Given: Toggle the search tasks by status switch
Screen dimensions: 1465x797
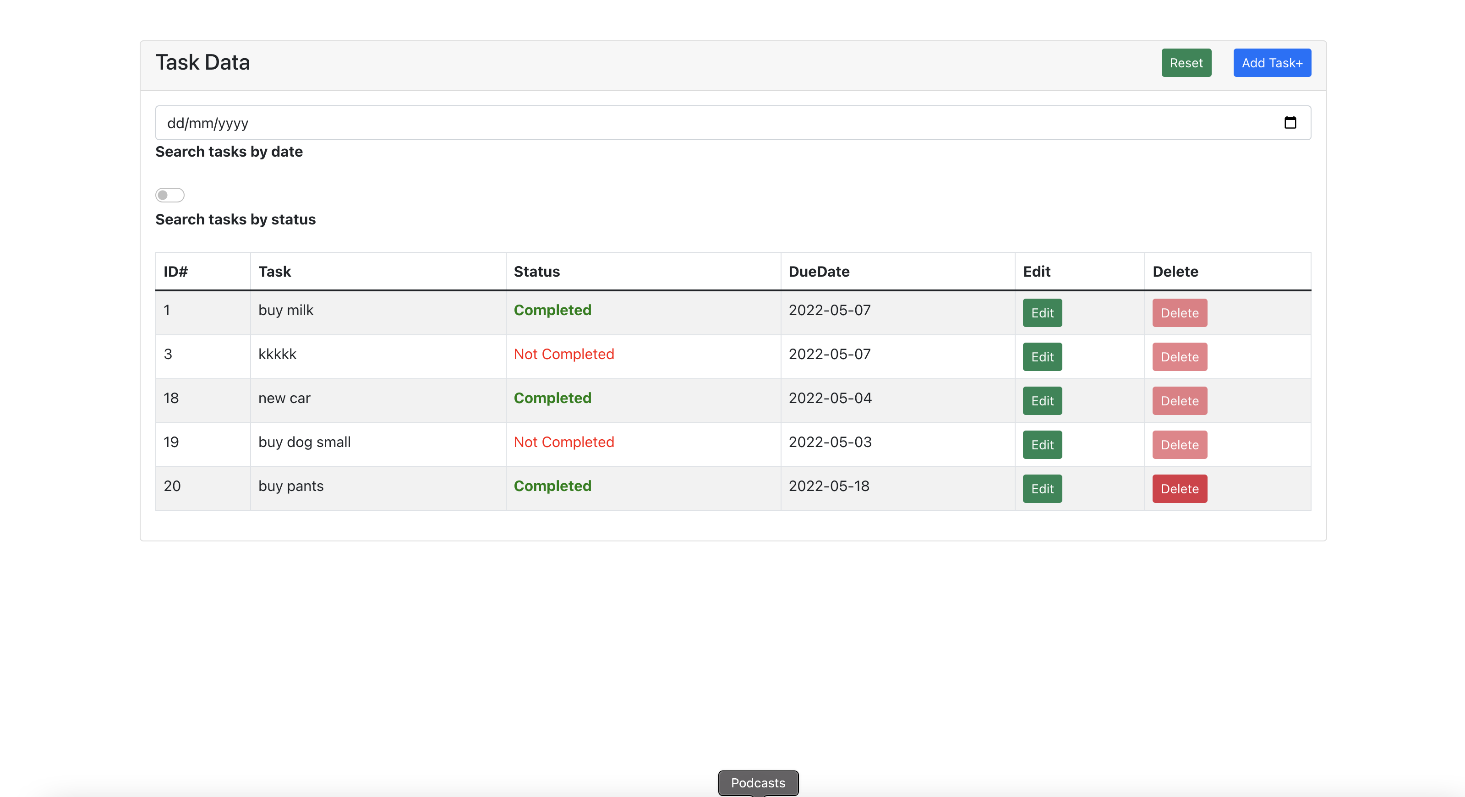Looking at the screenshot, I should [x=170, y=195].
